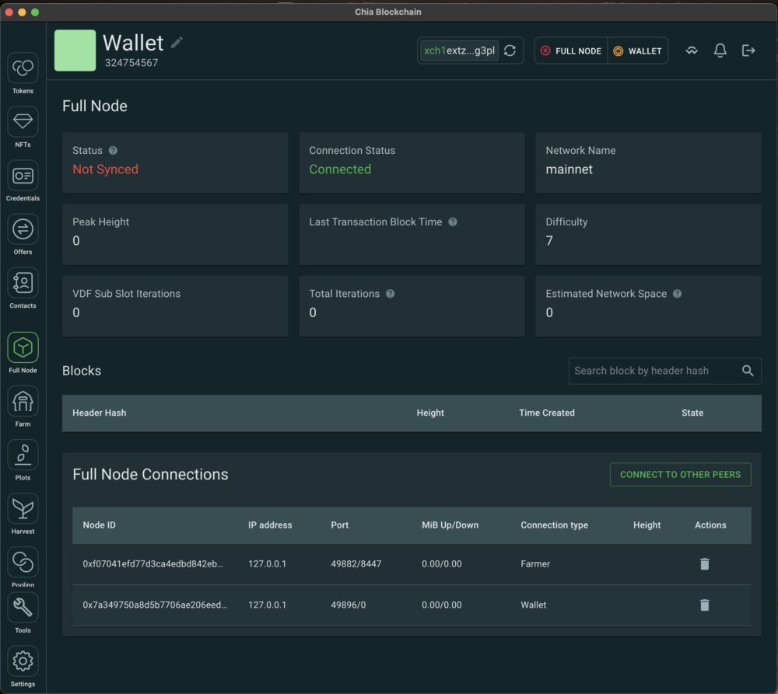Delete the Farmer connection
This screenshot has height=694, width=778.
[x=705, y=564]
